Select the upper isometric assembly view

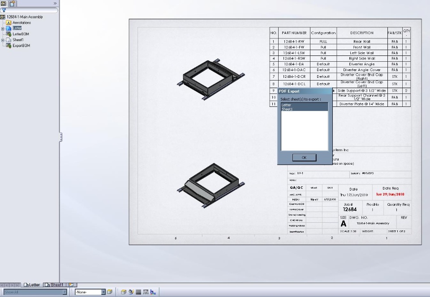coord(211,79)
